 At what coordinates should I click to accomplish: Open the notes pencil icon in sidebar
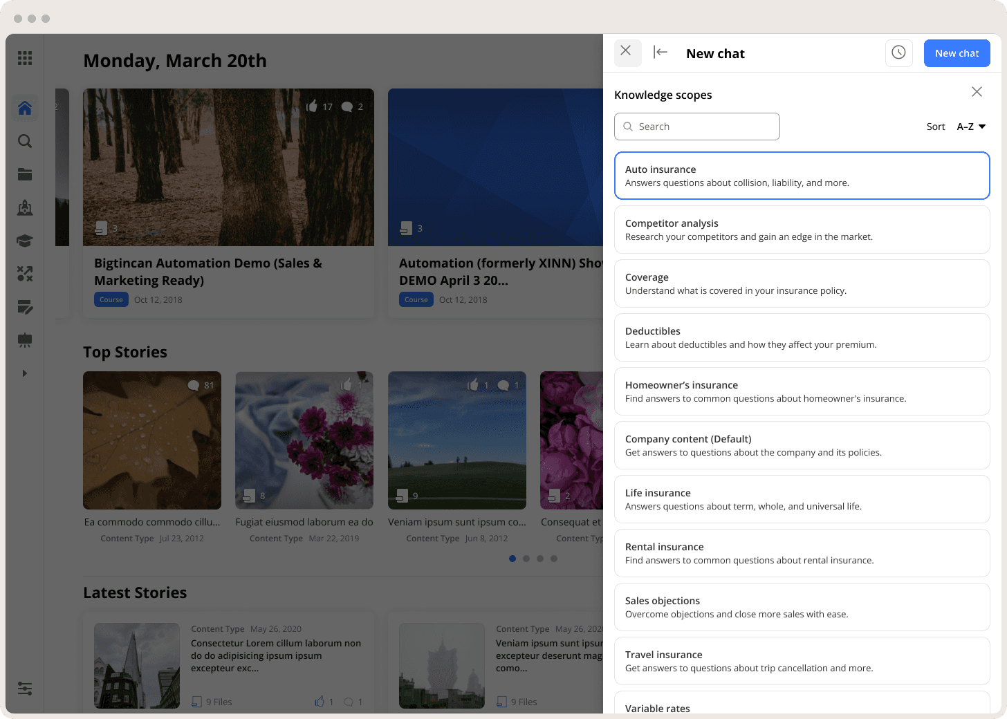(x=25, y=307)
